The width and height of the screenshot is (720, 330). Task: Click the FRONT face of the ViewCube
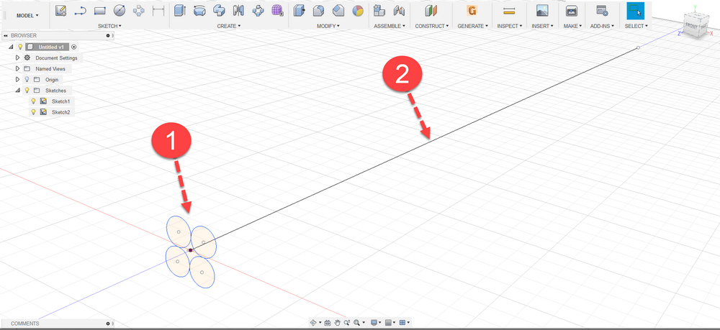[690, 26]
